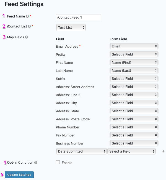Viewport: 166px width, 180px height.
Task: Add another custom field with plus icon
Action: (163, 151)
